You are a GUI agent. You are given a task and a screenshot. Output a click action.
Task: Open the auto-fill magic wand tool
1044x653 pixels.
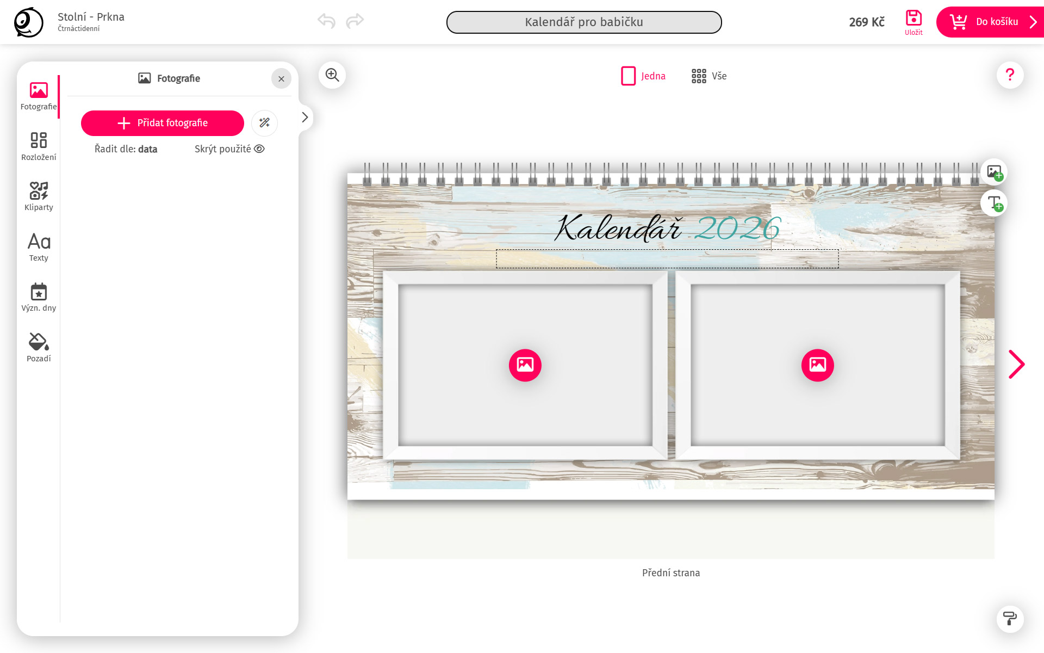click(x=264, y=123)
